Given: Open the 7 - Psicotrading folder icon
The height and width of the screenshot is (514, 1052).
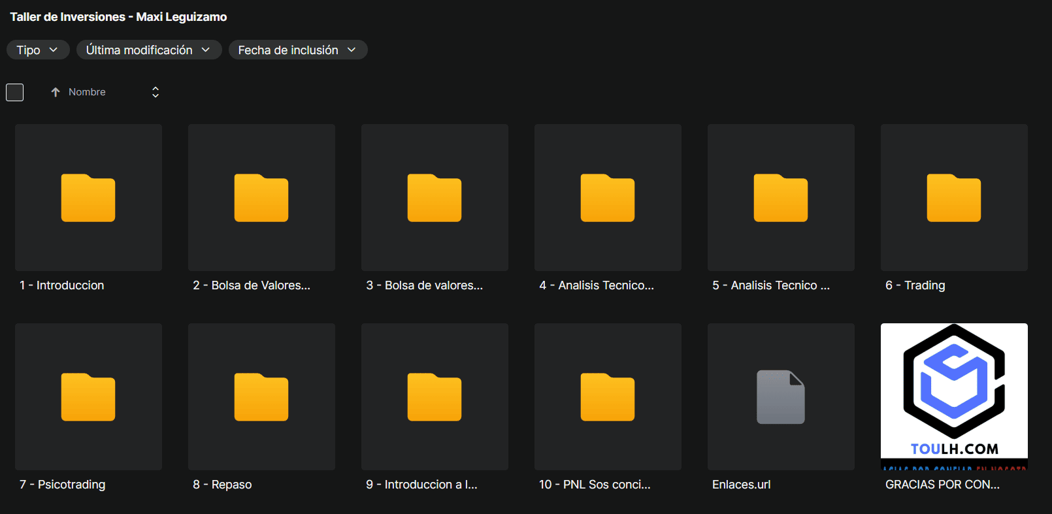Looking at the screenshot, I should 88,397.
